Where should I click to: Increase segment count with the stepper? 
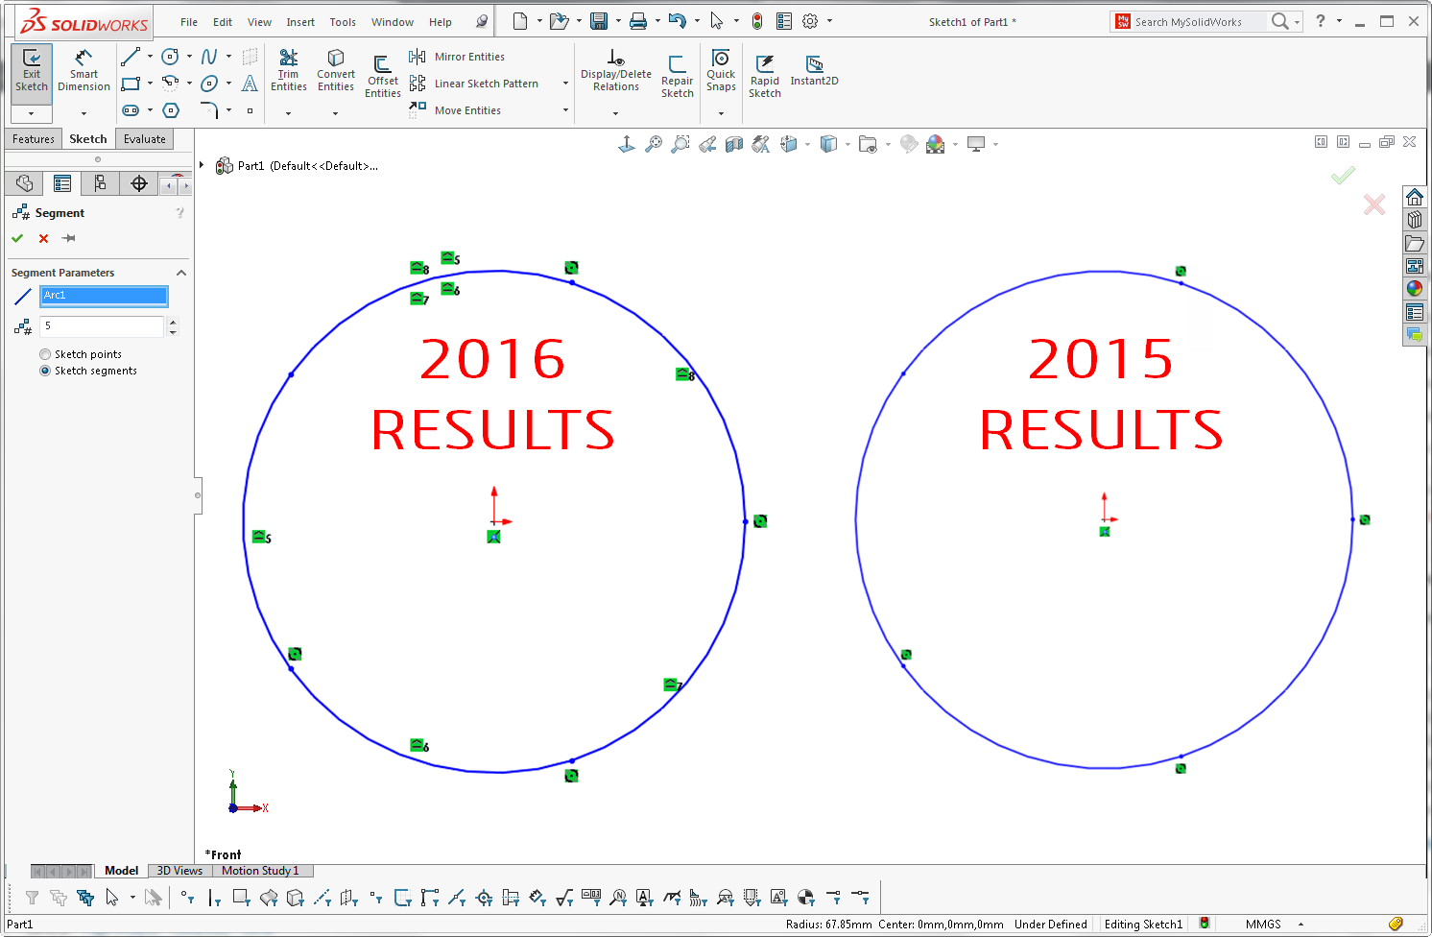[173, 321]
